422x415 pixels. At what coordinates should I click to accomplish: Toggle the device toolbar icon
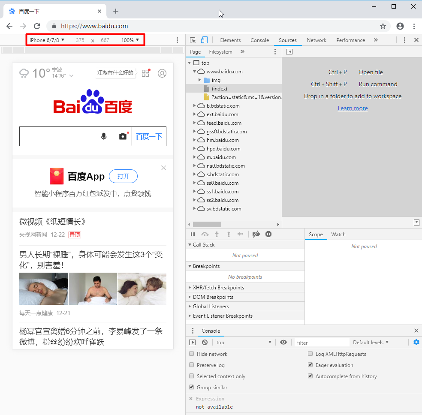(x=204, y=40)
